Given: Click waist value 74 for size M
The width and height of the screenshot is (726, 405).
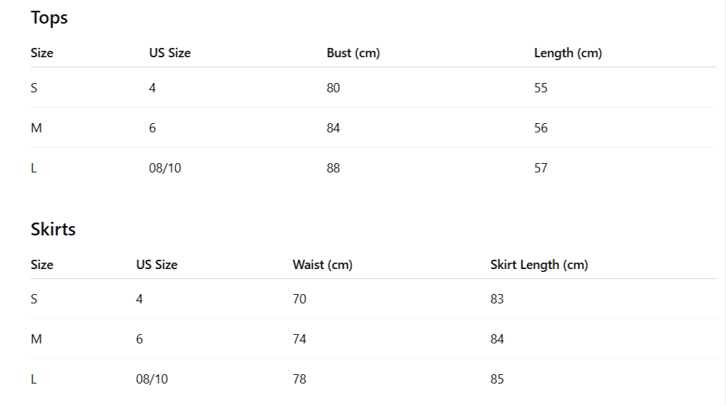Looking at the screenshot, I should pyautogui.click(x=299, y=339).
